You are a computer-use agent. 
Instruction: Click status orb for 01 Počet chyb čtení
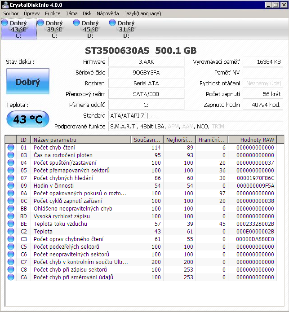coord(11,147)
